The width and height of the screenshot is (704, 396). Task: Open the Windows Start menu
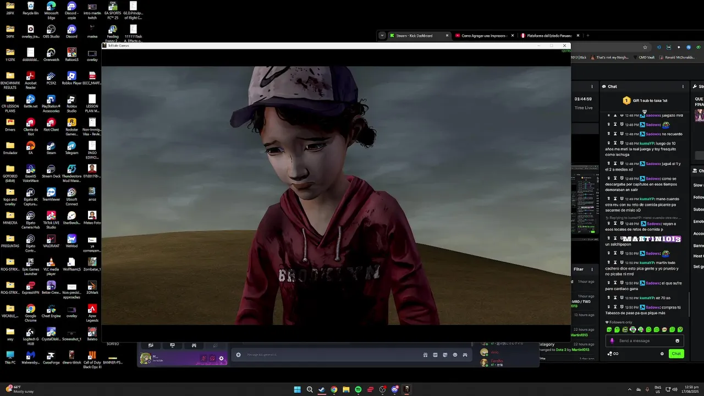[298, 389]
